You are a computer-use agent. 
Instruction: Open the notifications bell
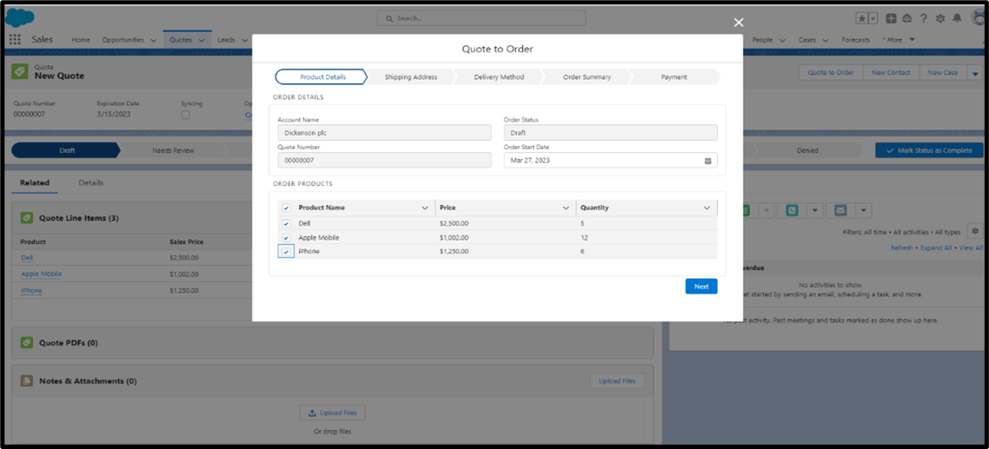(x=956, y=18)
